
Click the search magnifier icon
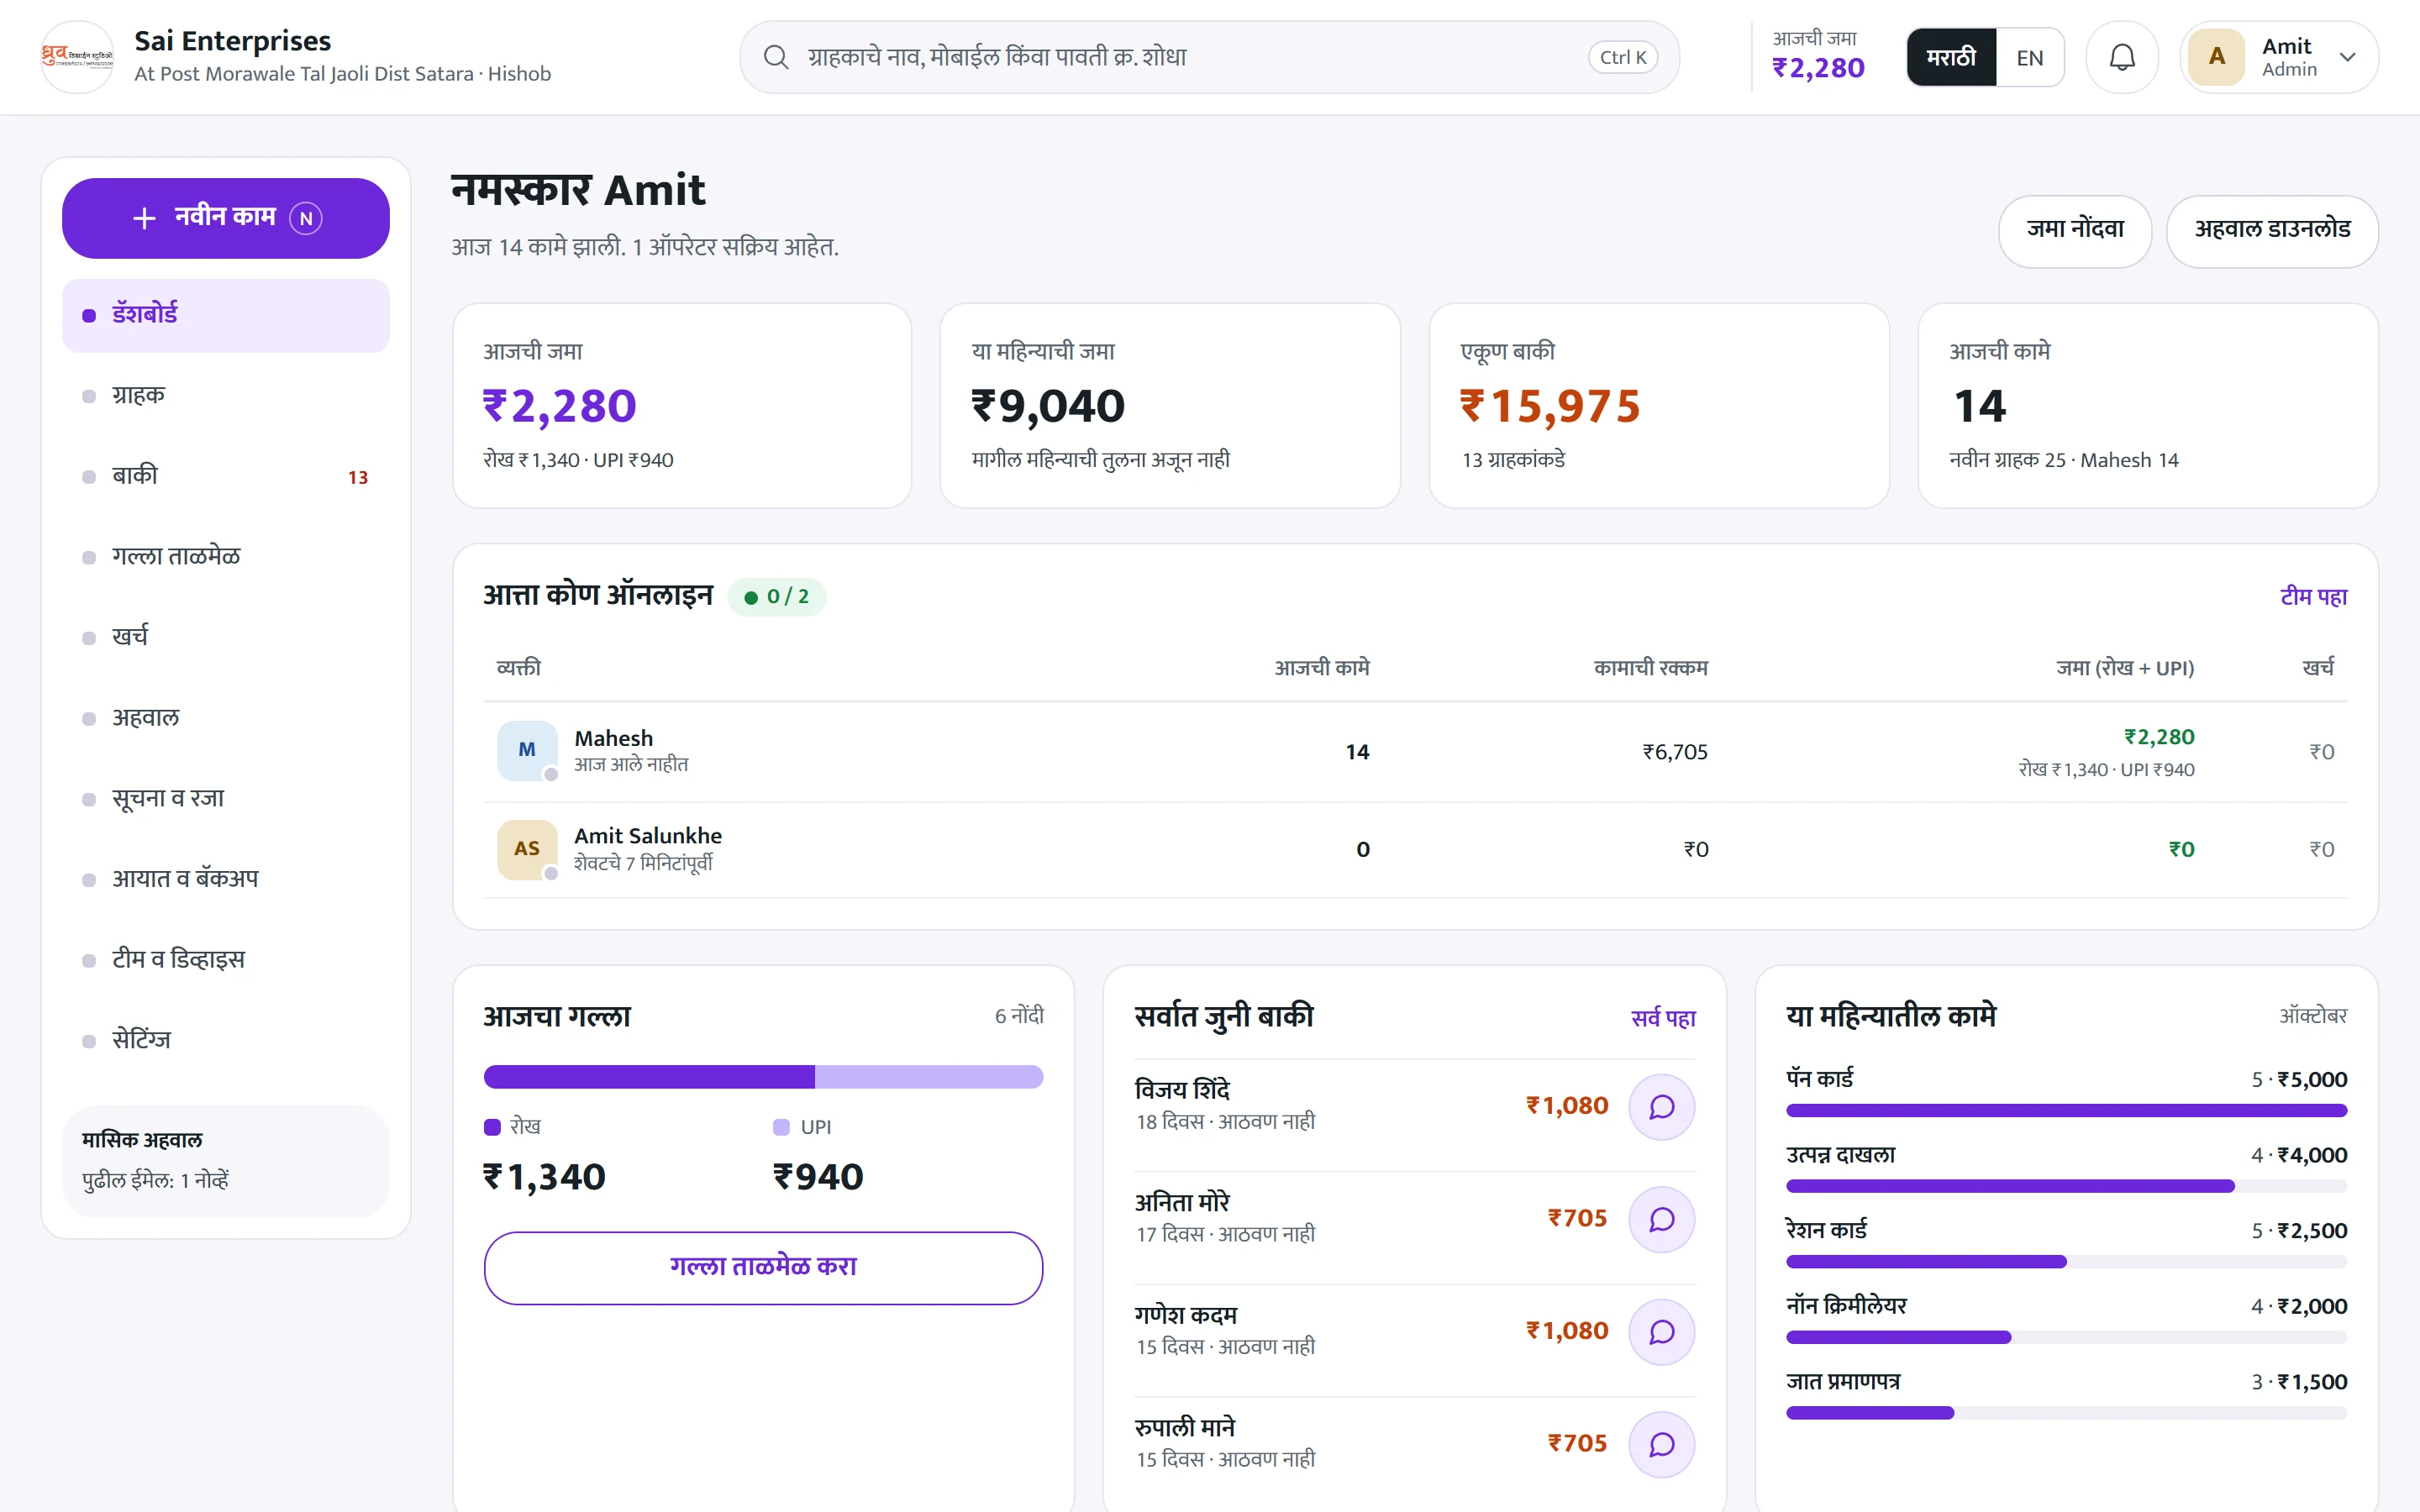click(x=776, y=57)
